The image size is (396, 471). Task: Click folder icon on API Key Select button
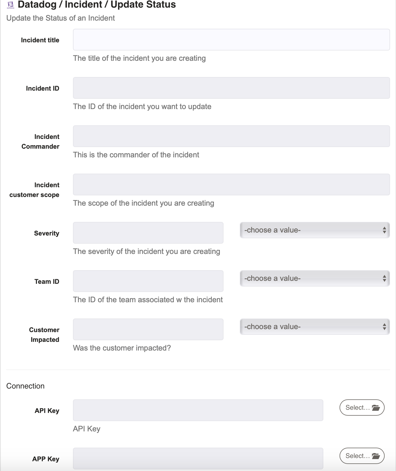point(376,408)
